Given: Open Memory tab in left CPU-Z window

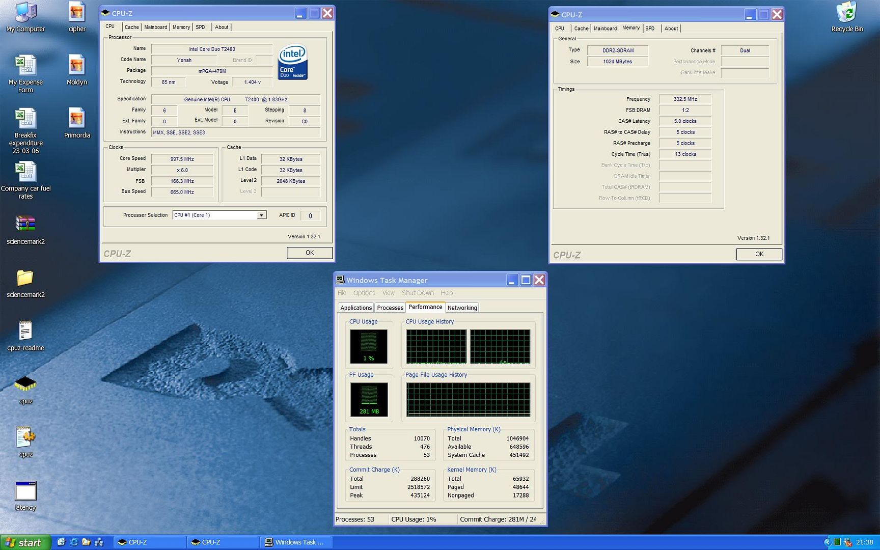Looking at the screenshot, I should (x=181, y=27).
